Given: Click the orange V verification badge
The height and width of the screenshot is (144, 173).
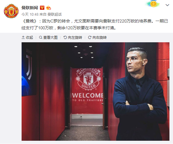Looking at the screenshot, I should [42, 8].
